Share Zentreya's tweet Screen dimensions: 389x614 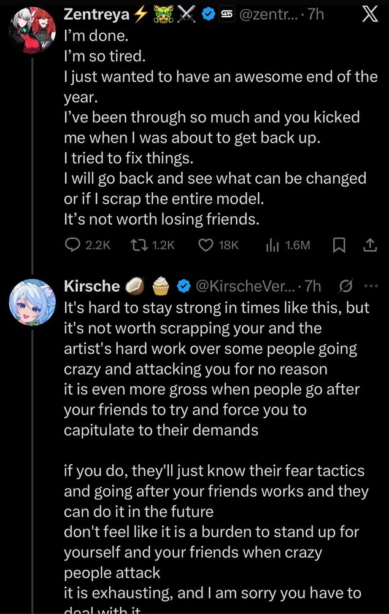(x=370, y=244)
